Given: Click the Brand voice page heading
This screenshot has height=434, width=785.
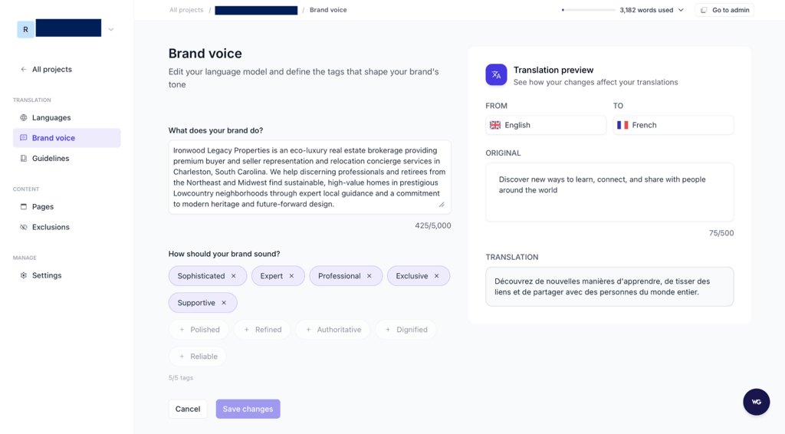Looking at the screenshot, I should (x=205, y=54).
